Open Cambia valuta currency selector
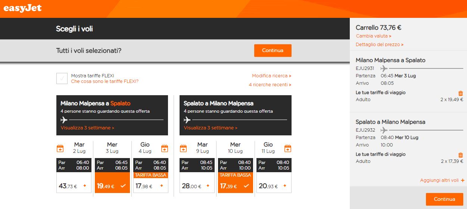Image resolution: width=467 pixels, height=209 pixels. [x=374, y=36]
